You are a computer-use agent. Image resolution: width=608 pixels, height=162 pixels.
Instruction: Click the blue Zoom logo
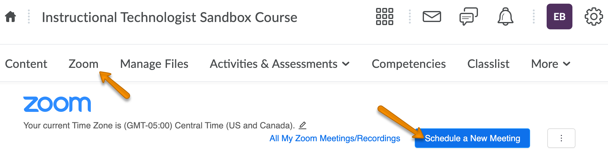point(57,104)
